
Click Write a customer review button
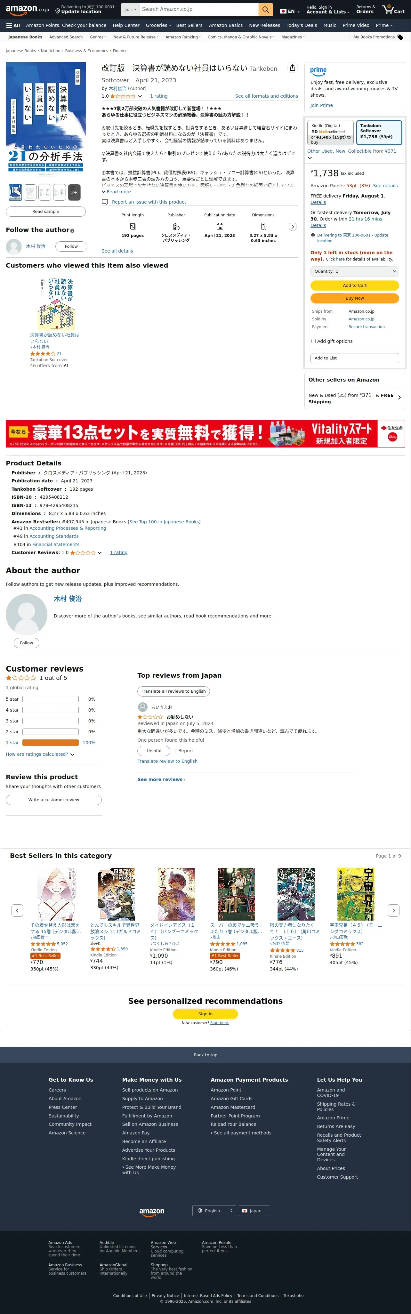pos(53,800)
